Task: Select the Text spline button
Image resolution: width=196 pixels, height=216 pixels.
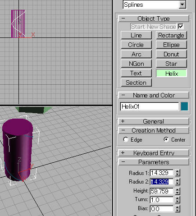Action: coord(136,73)
